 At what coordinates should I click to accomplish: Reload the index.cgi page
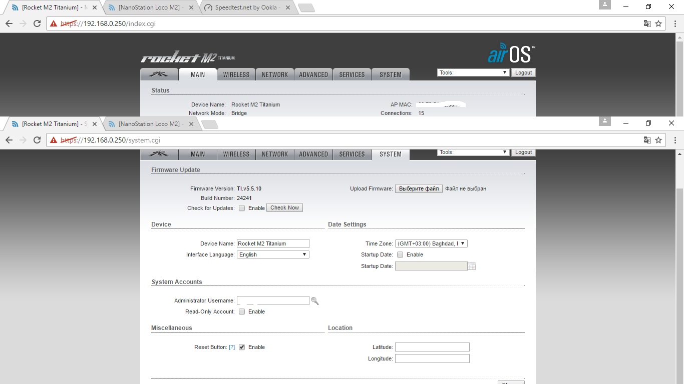37,23
